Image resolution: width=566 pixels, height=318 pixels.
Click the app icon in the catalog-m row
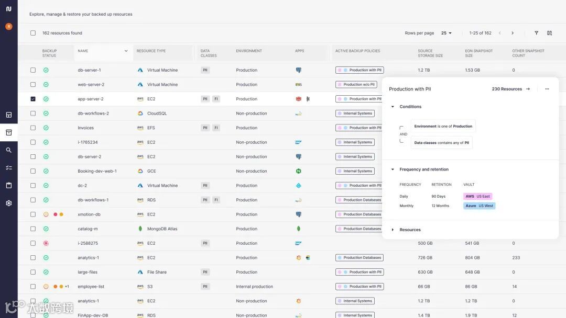[x=299, y=229]
